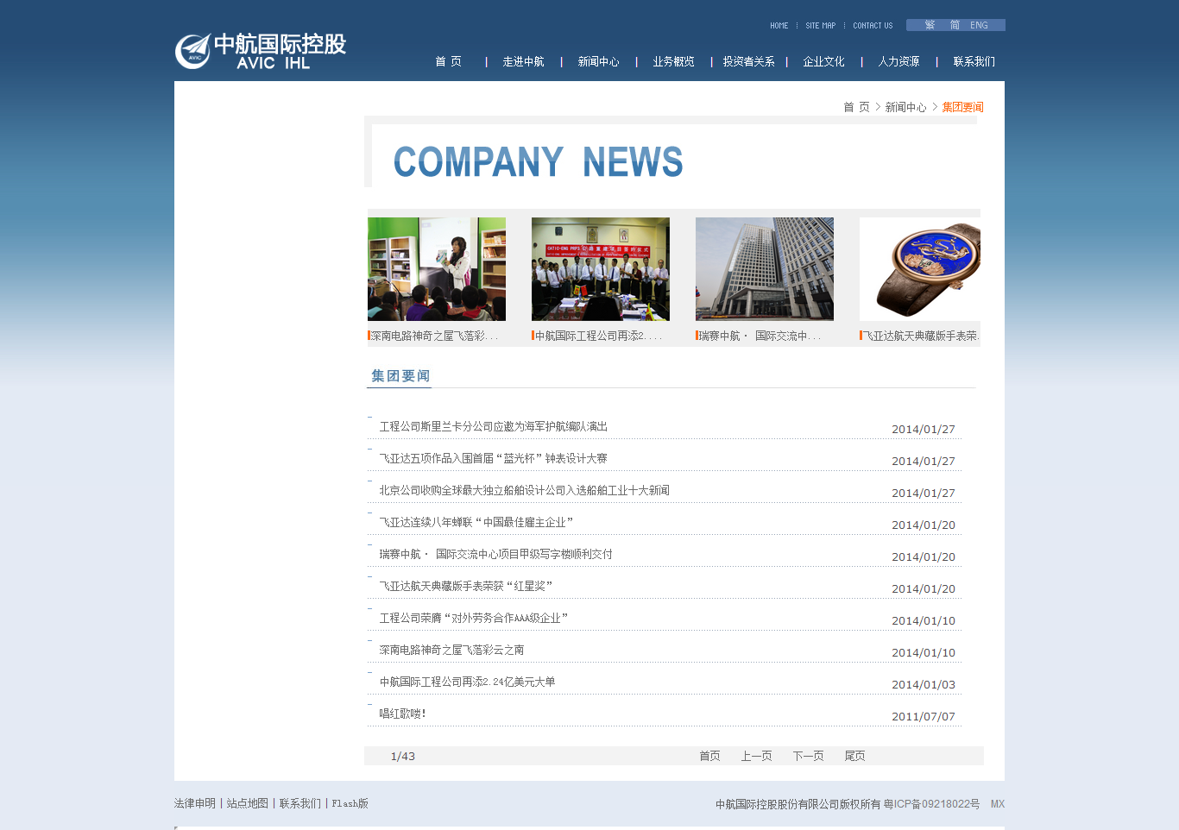Open the 投资者关系 navigation menu item
This screenshot has height=830, width=1179.
[747, 61]
